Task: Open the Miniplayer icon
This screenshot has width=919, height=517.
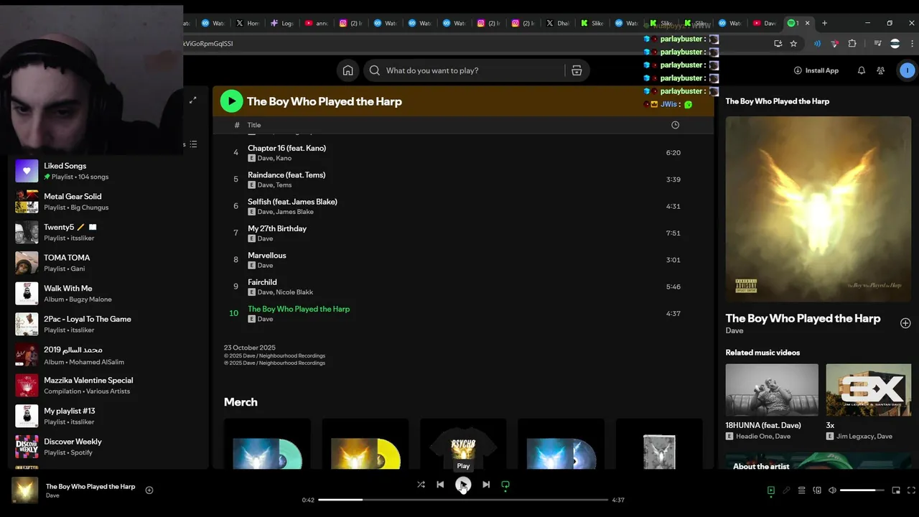Action: [x=896, y=490]
